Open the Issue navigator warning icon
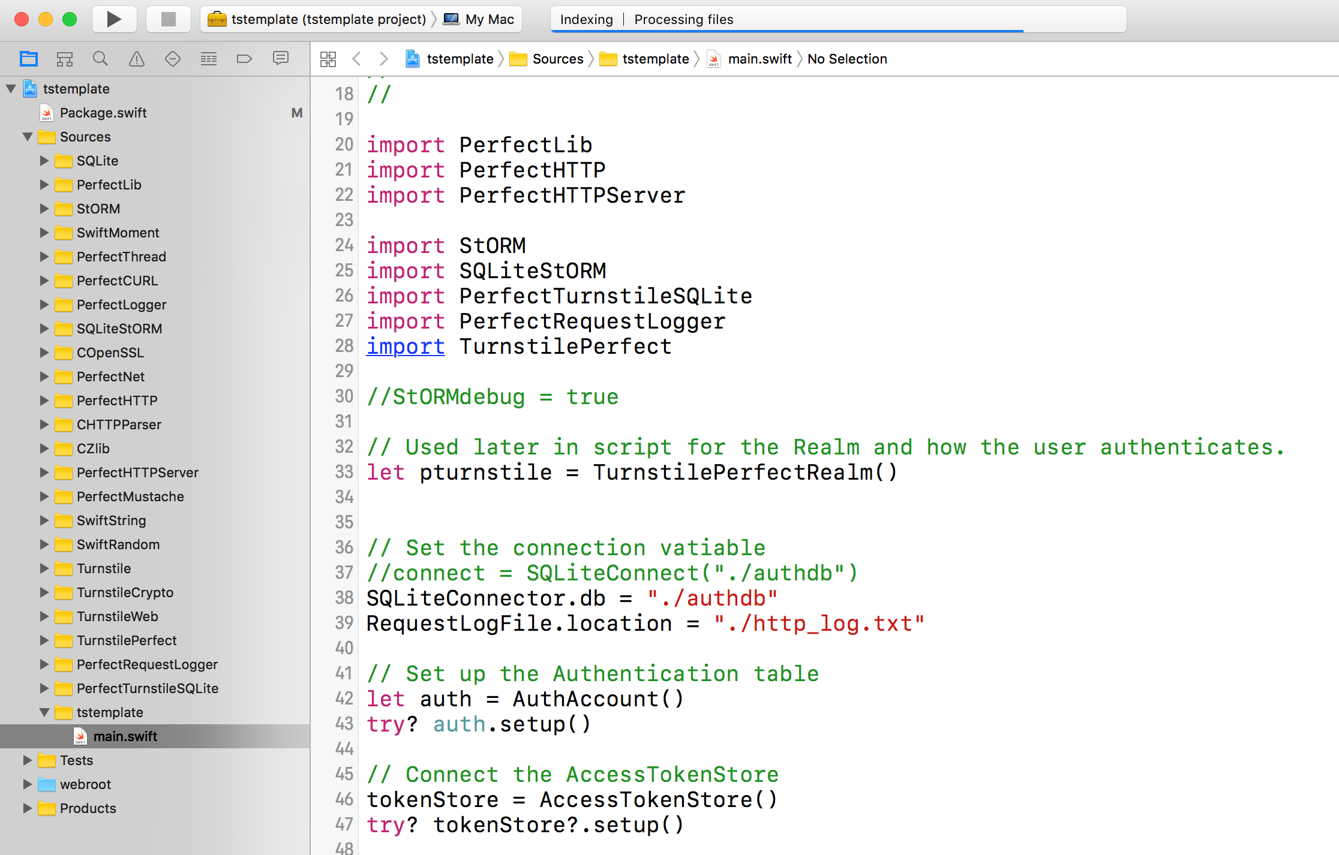This screenshot has width=1339, height=855. (137, 59)
